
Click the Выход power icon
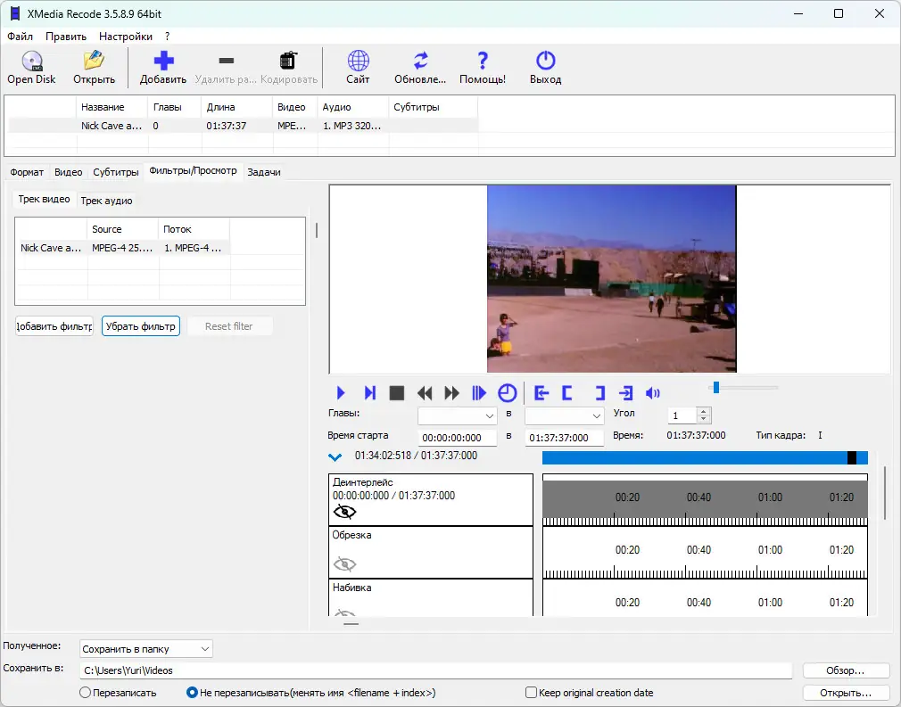click(545, 62)
